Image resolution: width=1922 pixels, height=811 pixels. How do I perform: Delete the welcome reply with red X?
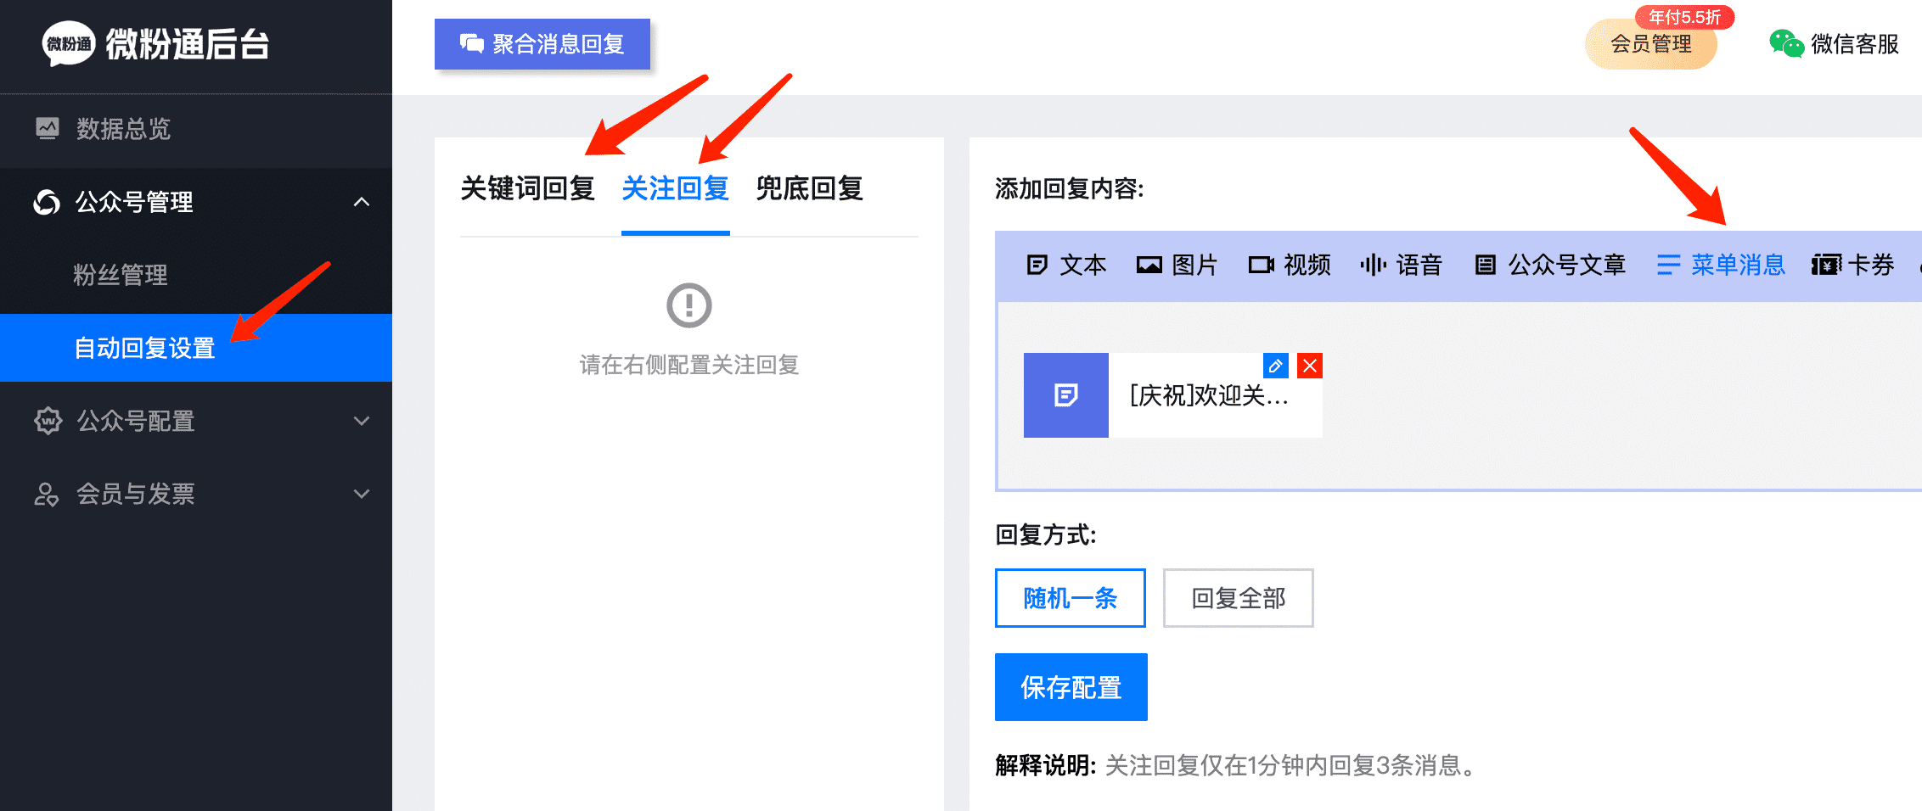pyautogui.click(x=1310, y=366)
